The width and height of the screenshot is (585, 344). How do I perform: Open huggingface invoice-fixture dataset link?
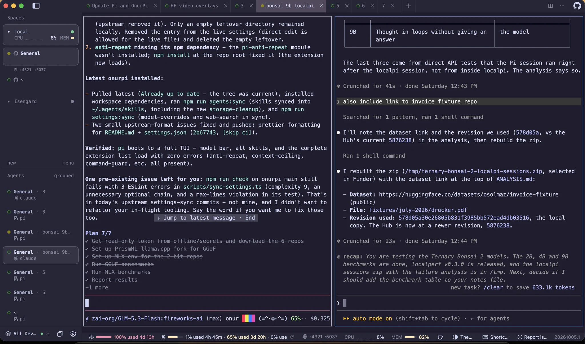468,195
